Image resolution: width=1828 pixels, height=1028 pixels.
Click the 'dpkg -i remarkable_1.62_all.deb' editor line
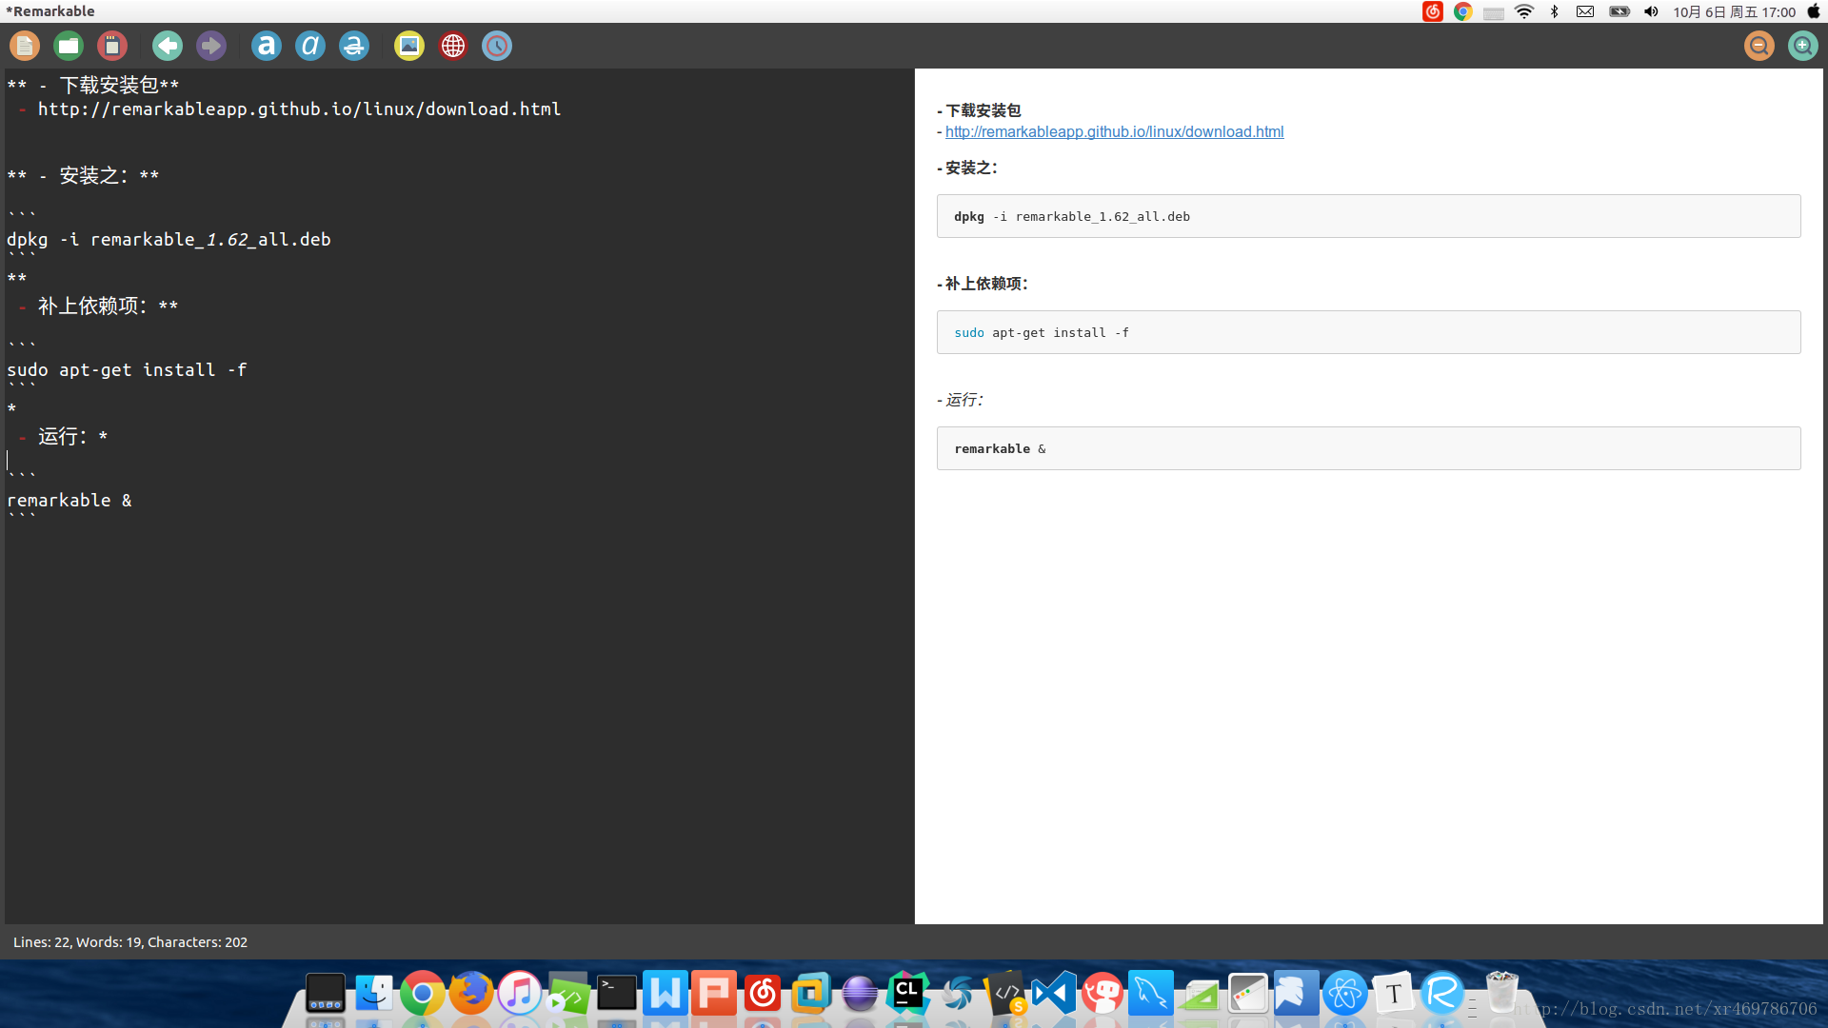pyautogui.click(x=169, y=240)
